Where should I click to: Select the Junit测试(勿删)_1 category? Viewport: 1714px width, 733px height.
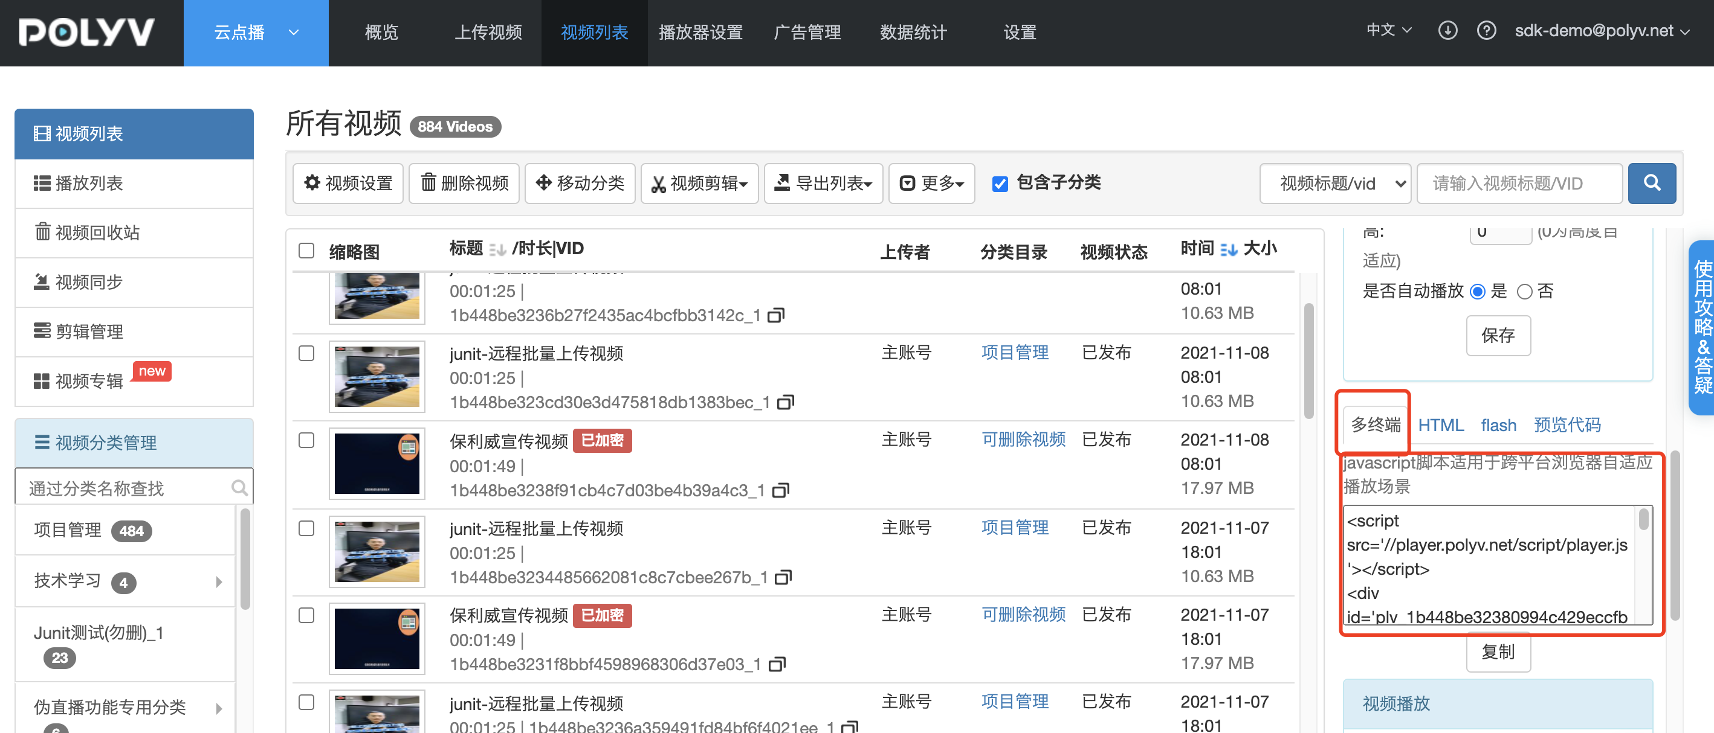click(125, 645)
